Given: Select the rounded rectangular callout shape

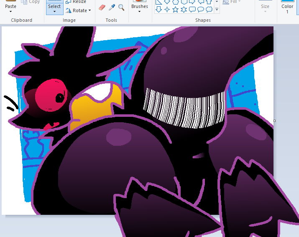Looking at the screenshot, I should coord(192,9).
